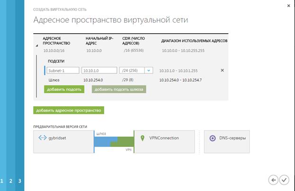Click the 'ПРЕДВАРИТЕЛЬНАЯ ВЕРСИЯ СЕТИ' label
Image resolution: width=295 pixels, height=191 pixels.
(60, 127)
